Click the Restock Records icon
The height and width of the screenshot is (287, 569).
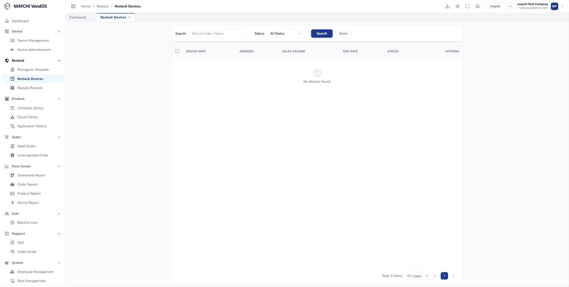click(12, 88)
